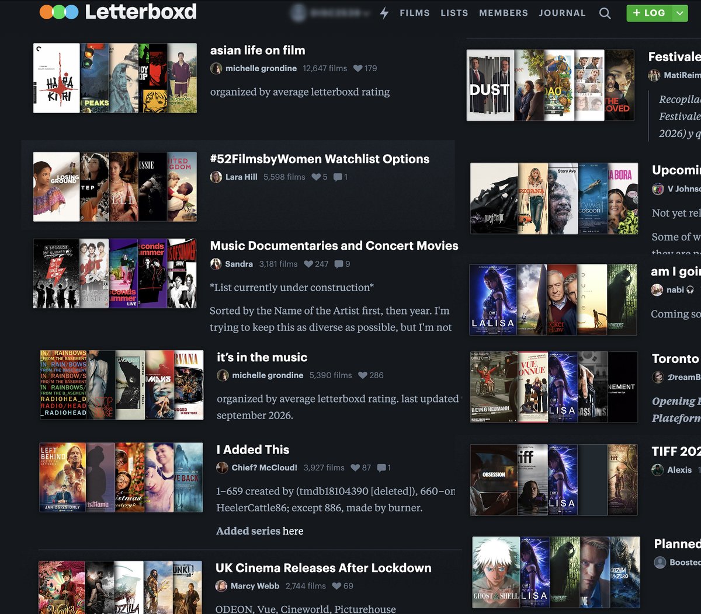Click the Harakiri poster thumbnail
Viewport: 701px width, 614px height.
(x=57, y=78)
